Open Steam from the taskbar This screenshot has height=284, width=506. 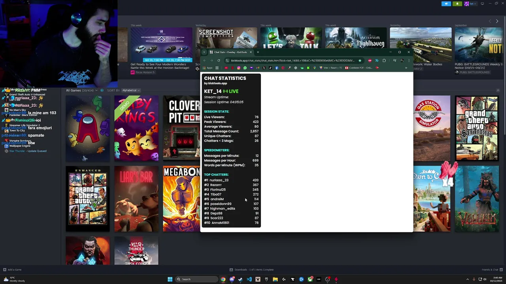240,279
